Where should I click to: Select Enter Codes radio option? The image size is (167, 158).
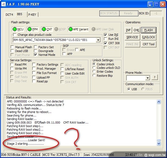pos(94,72)
